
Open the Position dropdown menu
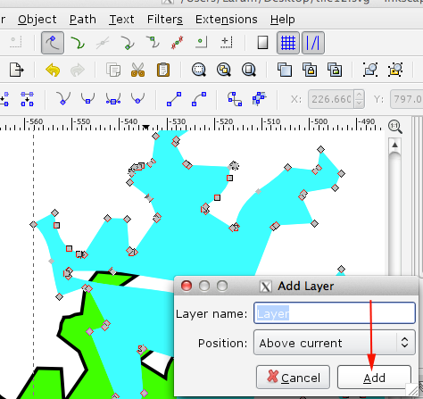(335, 343)
